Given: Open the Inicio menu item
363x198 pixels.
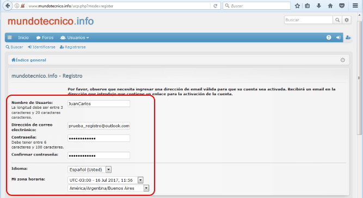Looking at the screenshot, I should tap(23, 38).
